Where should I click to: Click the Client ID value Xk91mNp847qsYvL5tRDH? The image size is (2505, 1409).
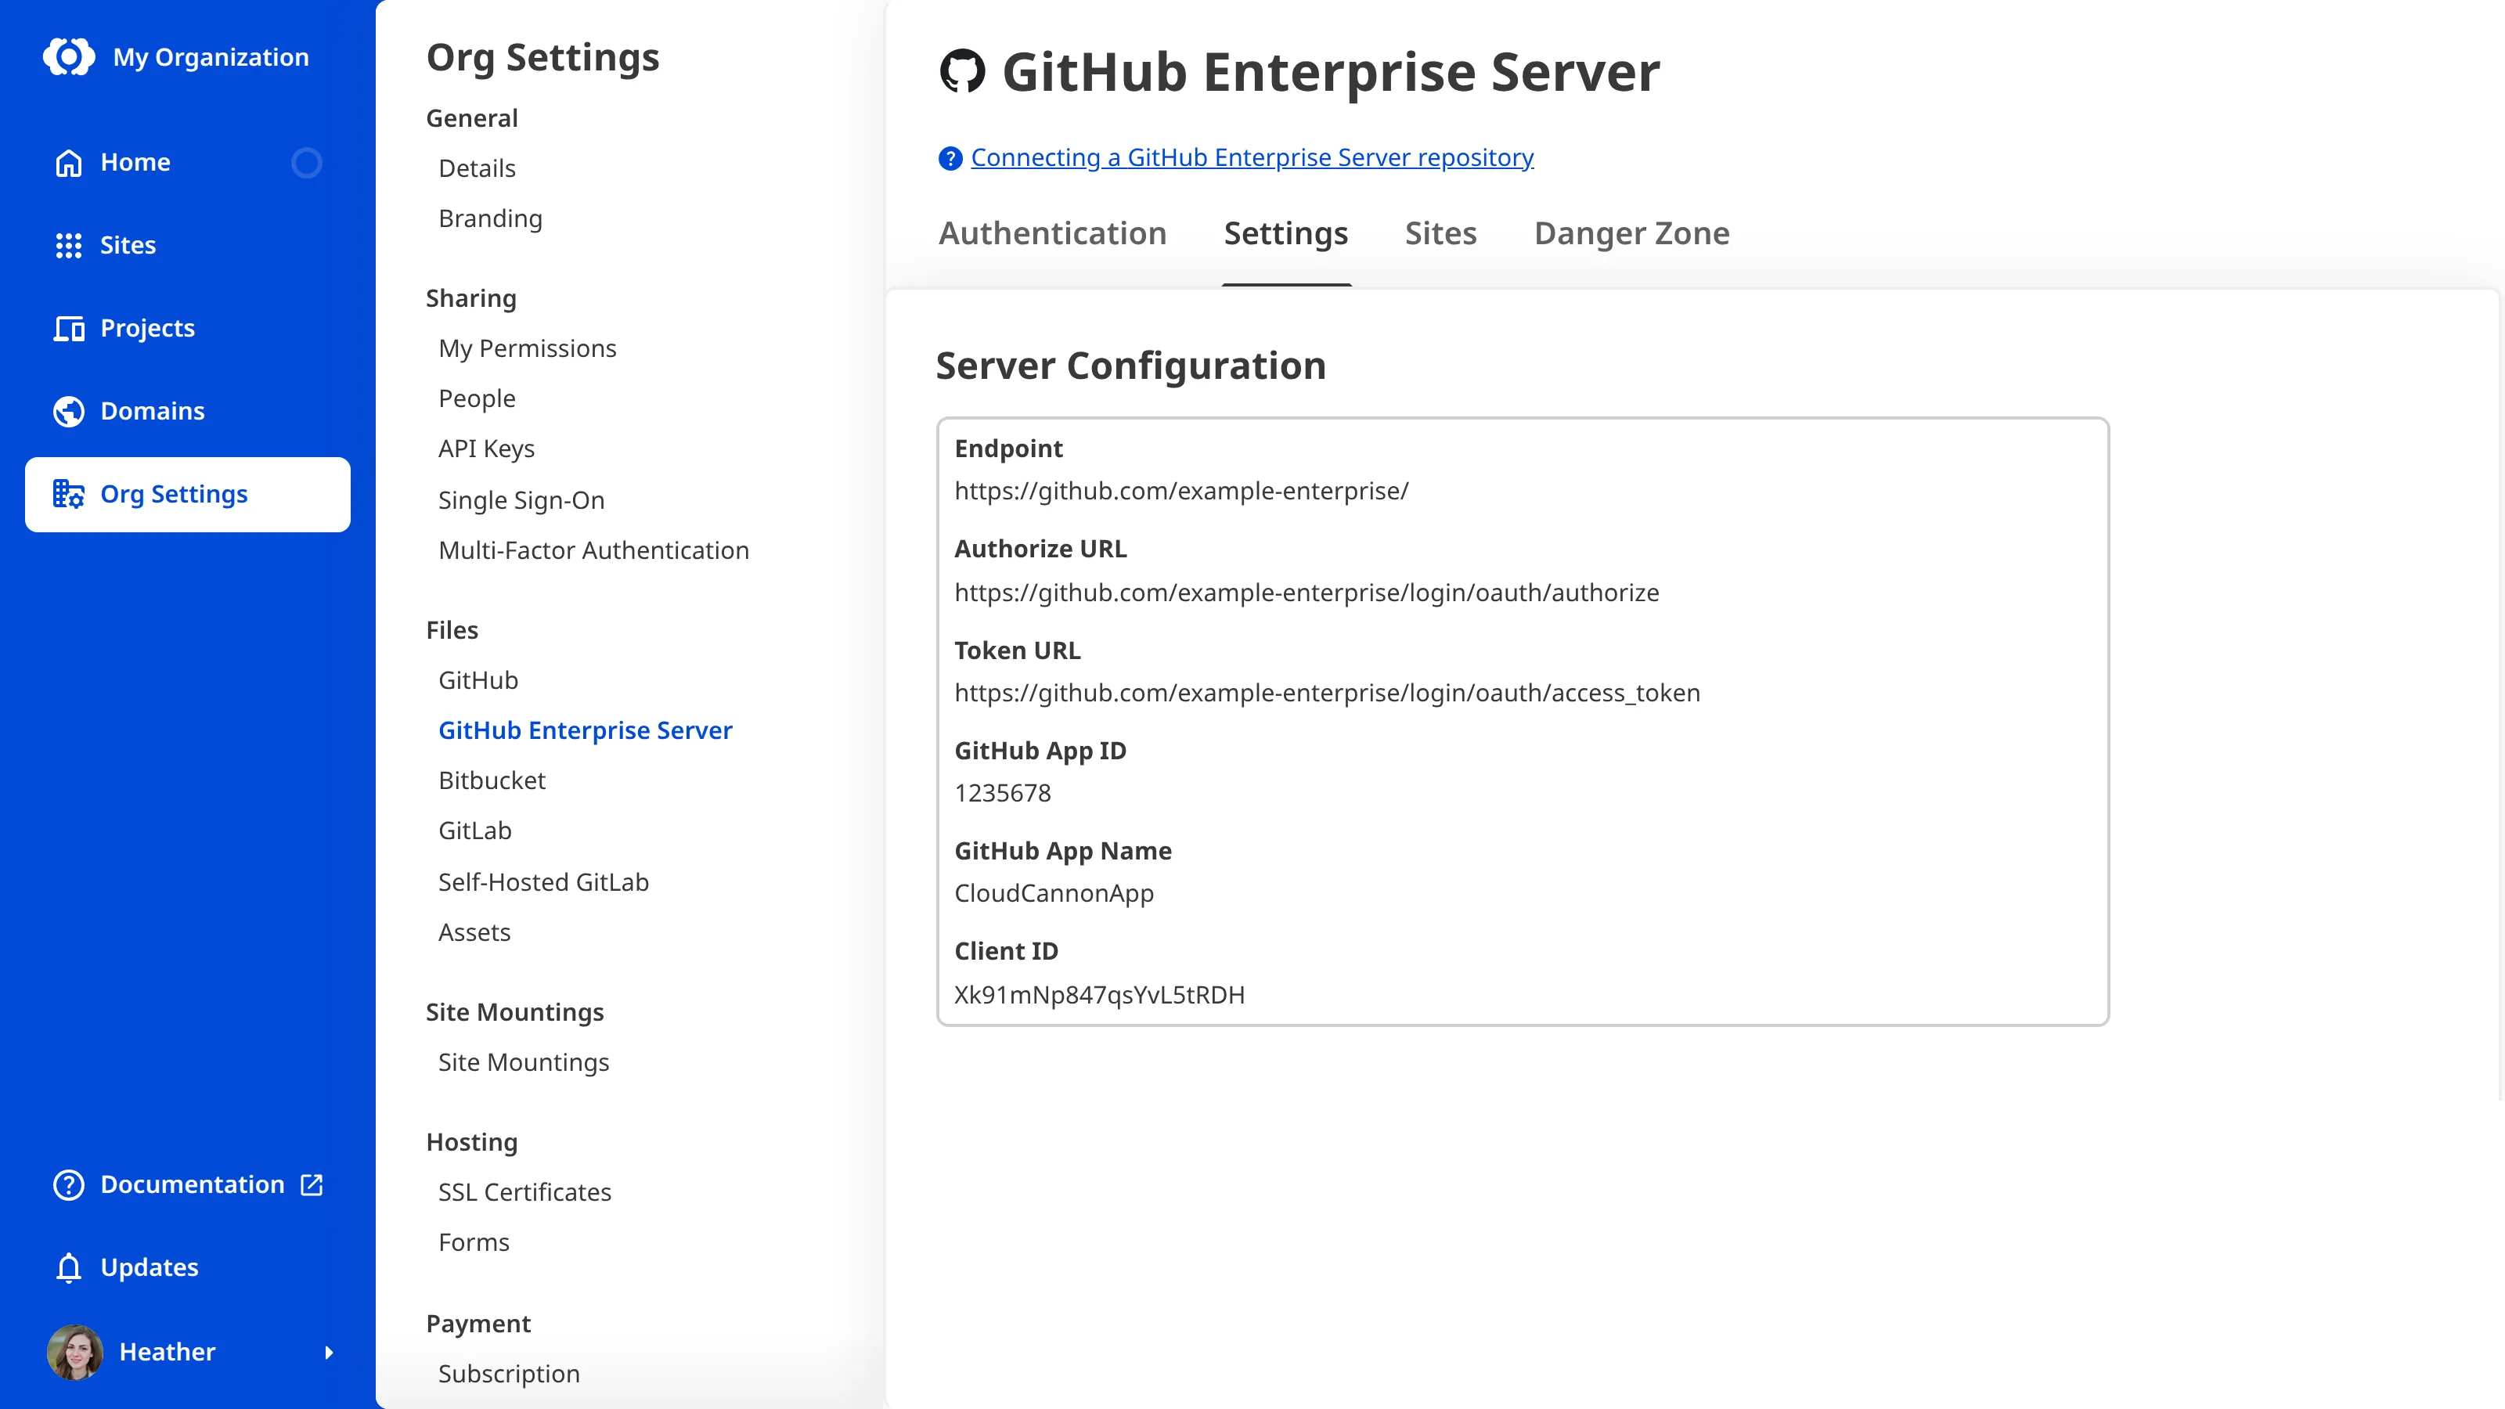1099,995
